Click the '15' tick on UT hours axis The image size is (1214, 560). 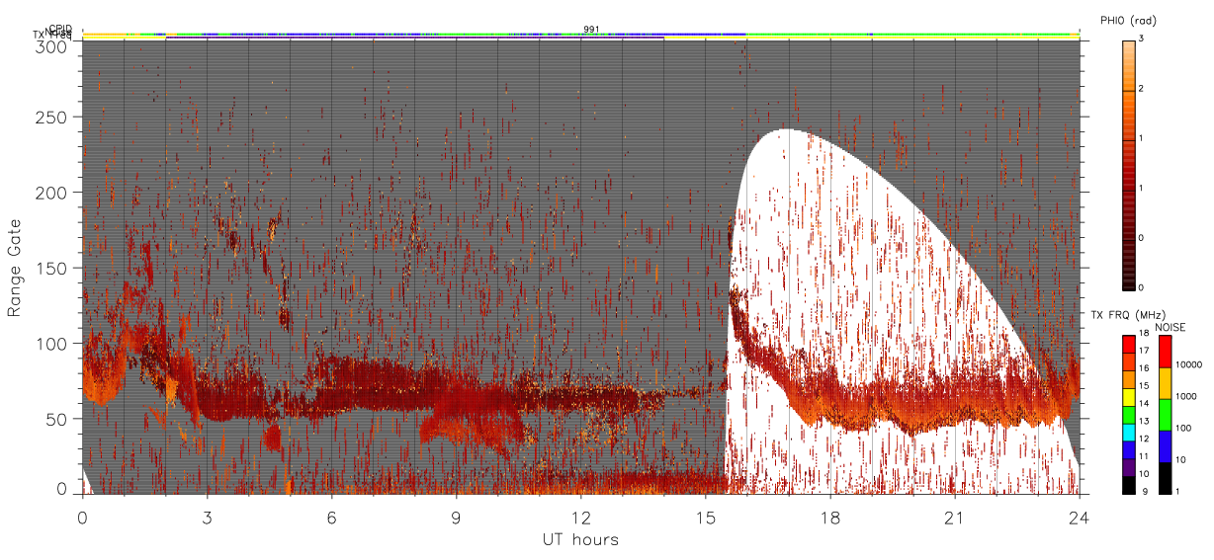point(706,517)
